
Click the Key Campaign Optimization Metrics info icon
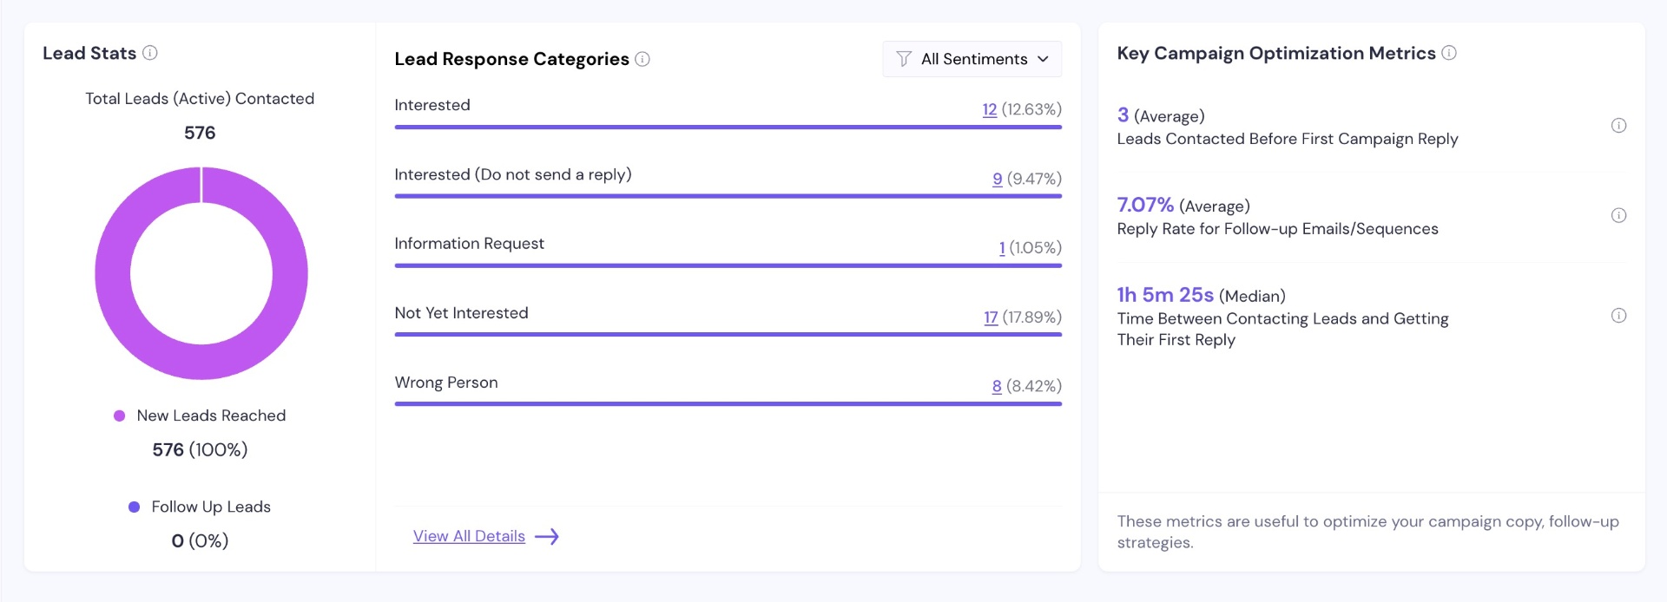click(x=1449, y=53)
